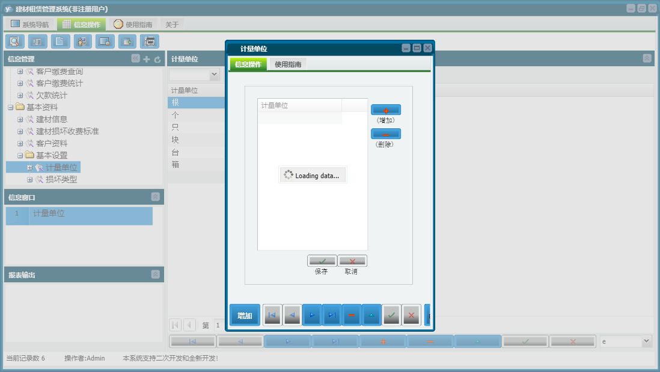Select the 箱 row in unit list
The width and height of the screenshot is (660, 372).
[x=196, y=165]
